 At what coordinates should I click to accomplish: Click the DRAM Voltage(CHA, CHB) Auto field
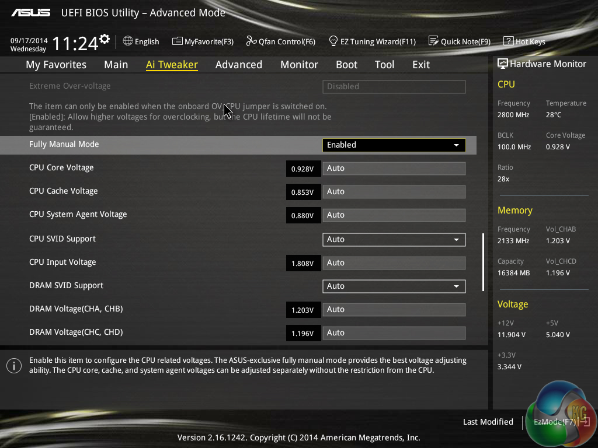(x=394, y=309)
